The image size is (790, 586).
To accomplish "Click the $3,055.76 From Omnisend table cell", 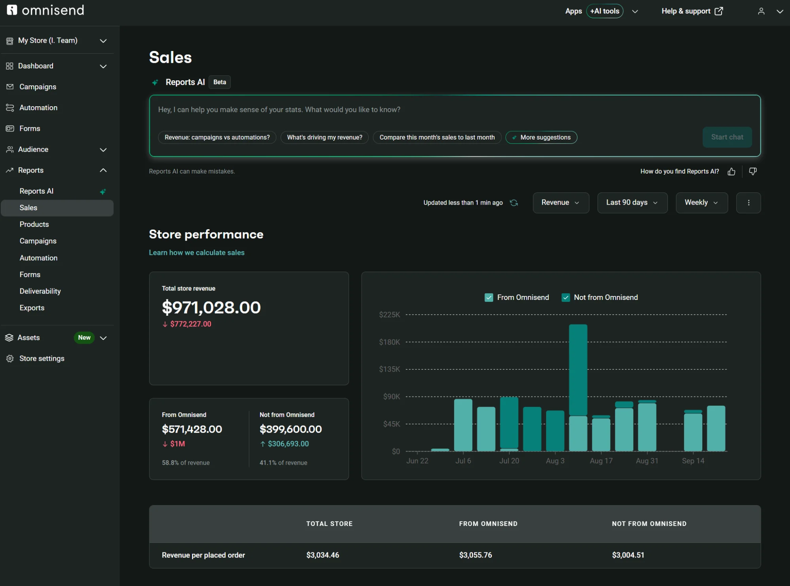I will (x=475, y=555).
